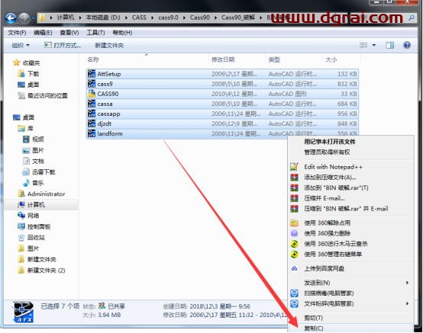Choose 压缩并 E-mail... in context menu

point(325,198)
